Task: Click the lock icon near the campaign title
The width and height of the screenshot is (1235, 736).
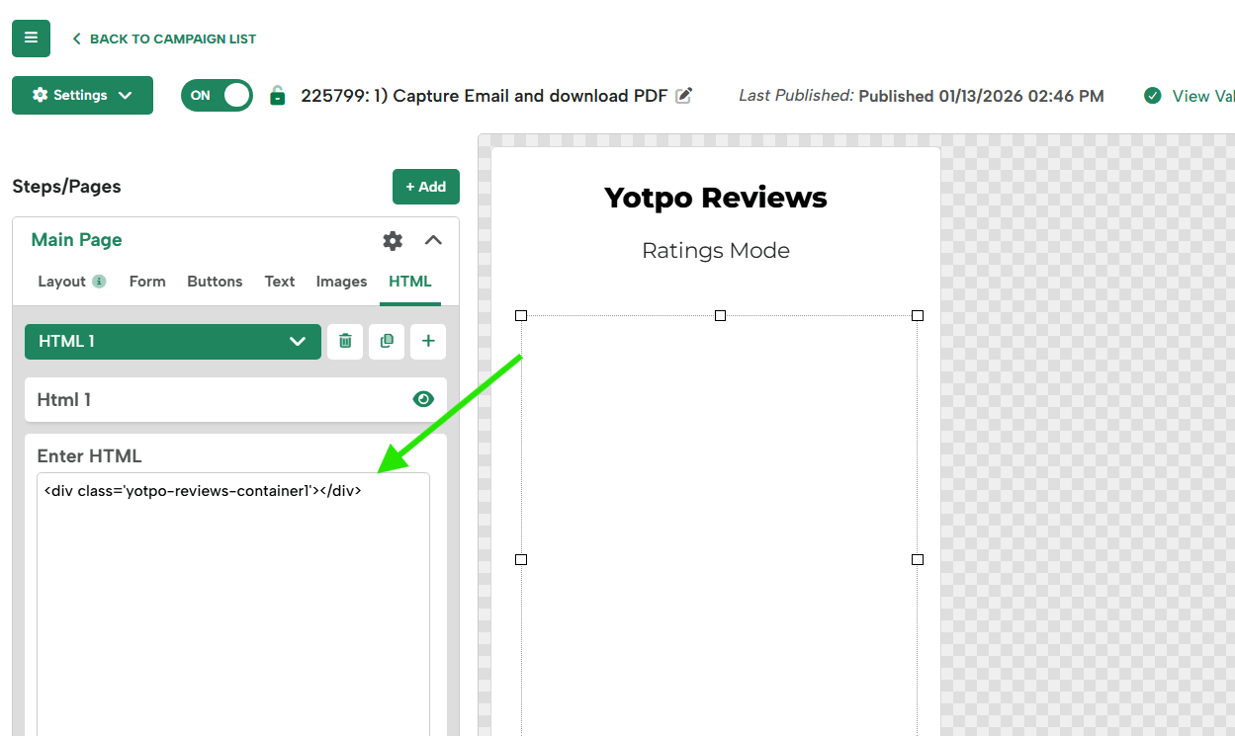Action: click(x=277, y=95)
